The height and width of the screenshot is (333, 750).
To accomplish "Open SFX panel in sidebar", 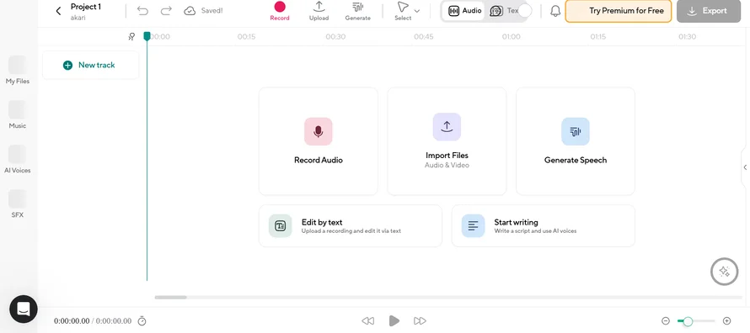I will point(17,204).
